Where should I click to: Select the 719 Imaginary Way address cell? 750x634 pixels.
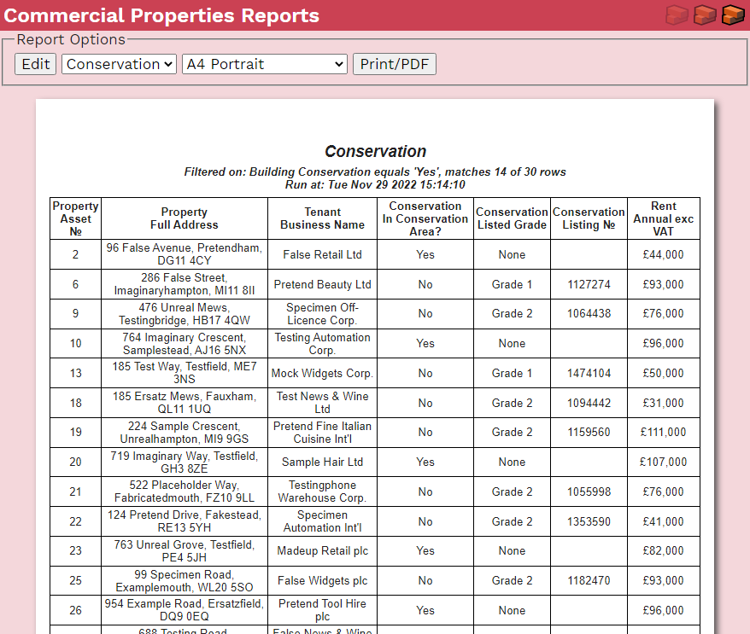point(184,462)
